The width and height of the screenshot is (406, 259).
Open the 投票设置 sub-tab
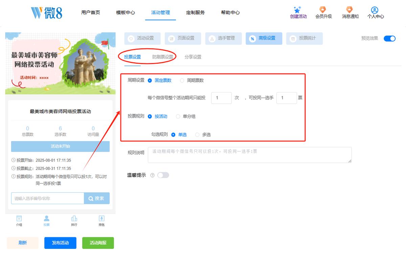pos(132,57)
